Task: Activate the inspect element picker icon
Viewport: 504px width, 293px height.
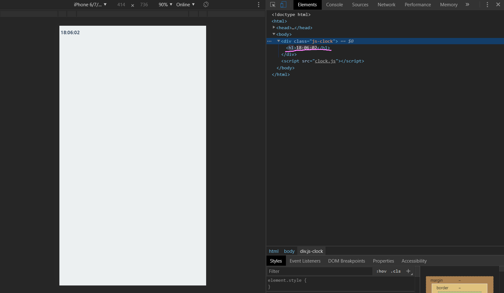Action: 273,5
